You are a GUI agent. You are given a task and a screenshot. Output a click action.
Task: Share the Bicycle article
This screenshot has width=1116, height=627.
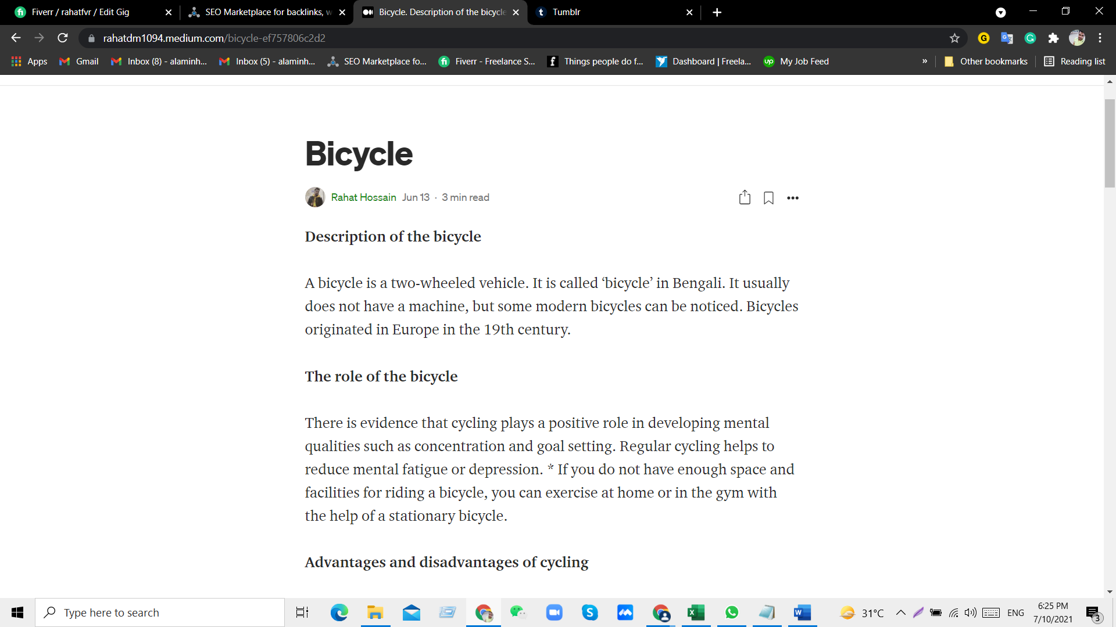[x=745, y=198]
